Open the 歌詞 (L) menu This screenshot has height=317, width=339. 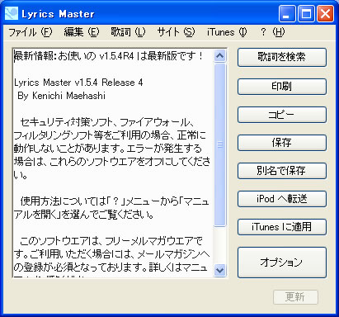128,32
